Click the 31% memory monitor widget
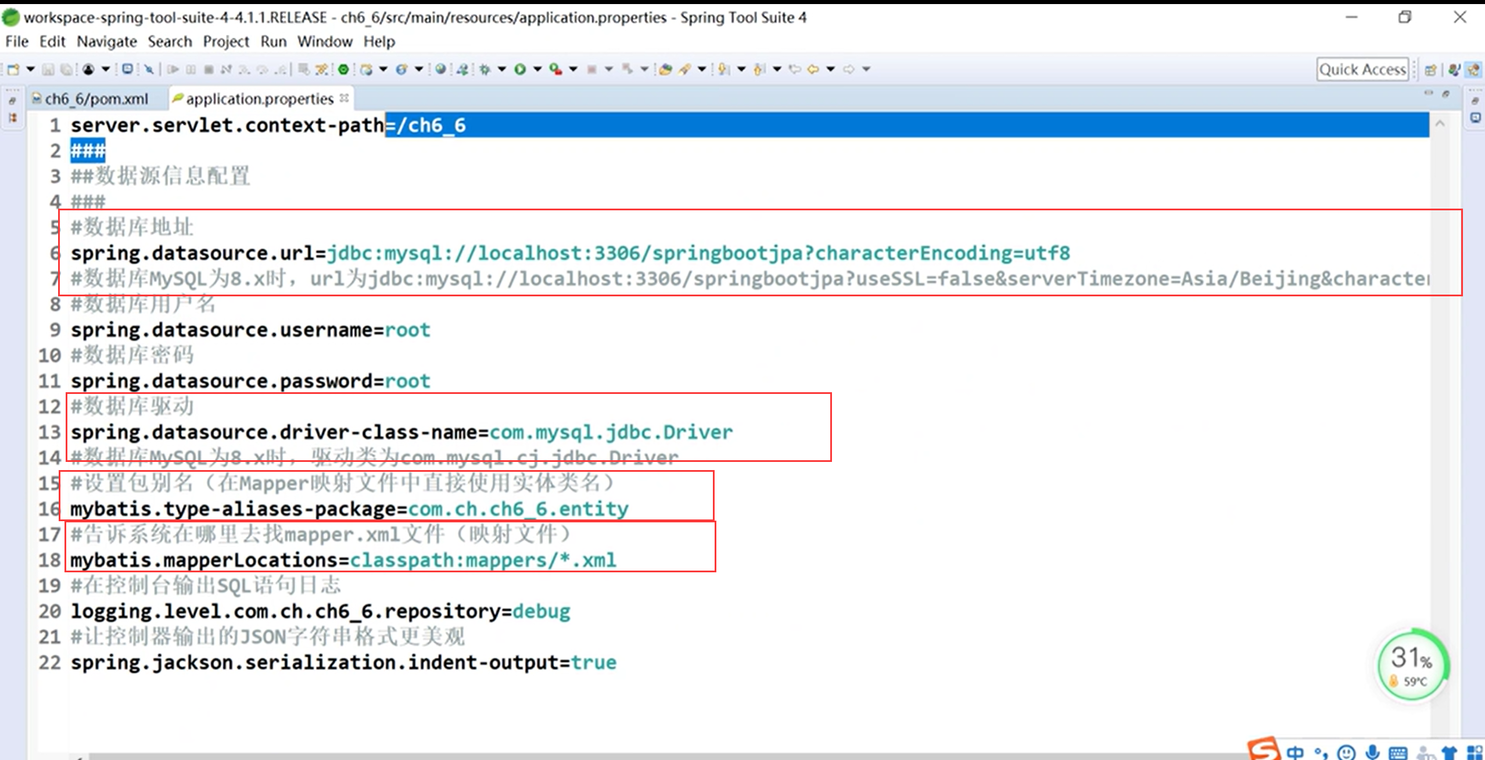1485x760 pixels. pyautogui.click(x=1412, y=665)
